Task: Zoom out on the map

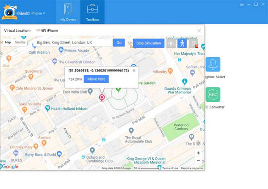Action: coord(198,160)
